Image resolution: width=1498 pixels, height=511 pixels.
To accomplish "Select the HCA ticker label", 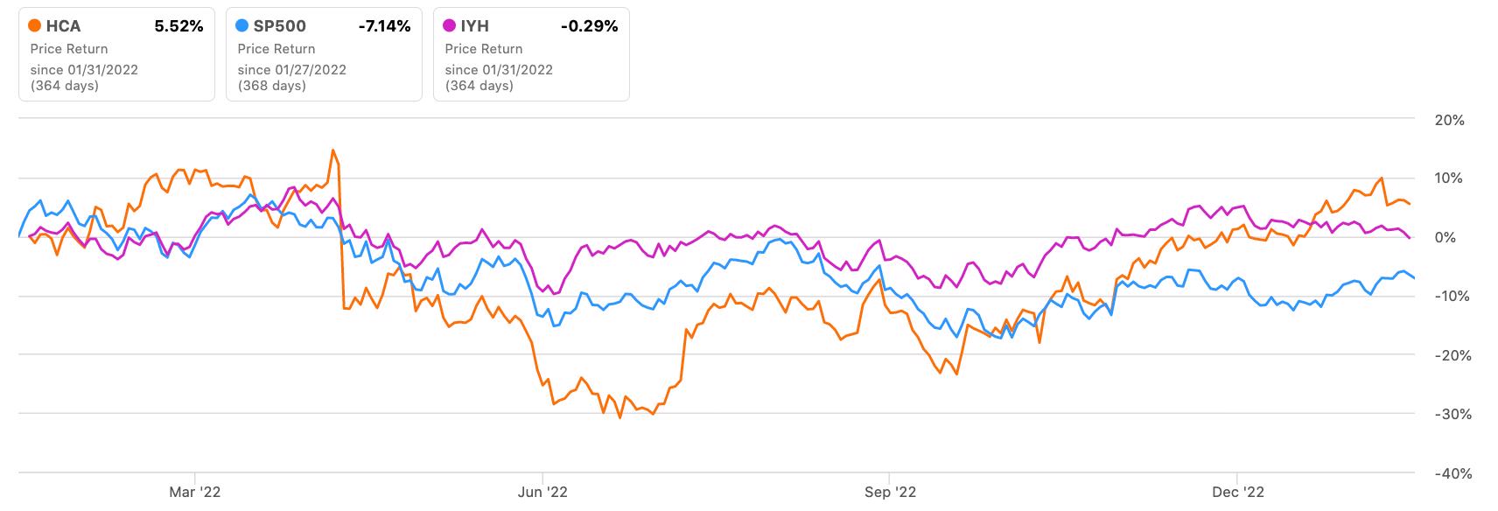I will [63, 26].
